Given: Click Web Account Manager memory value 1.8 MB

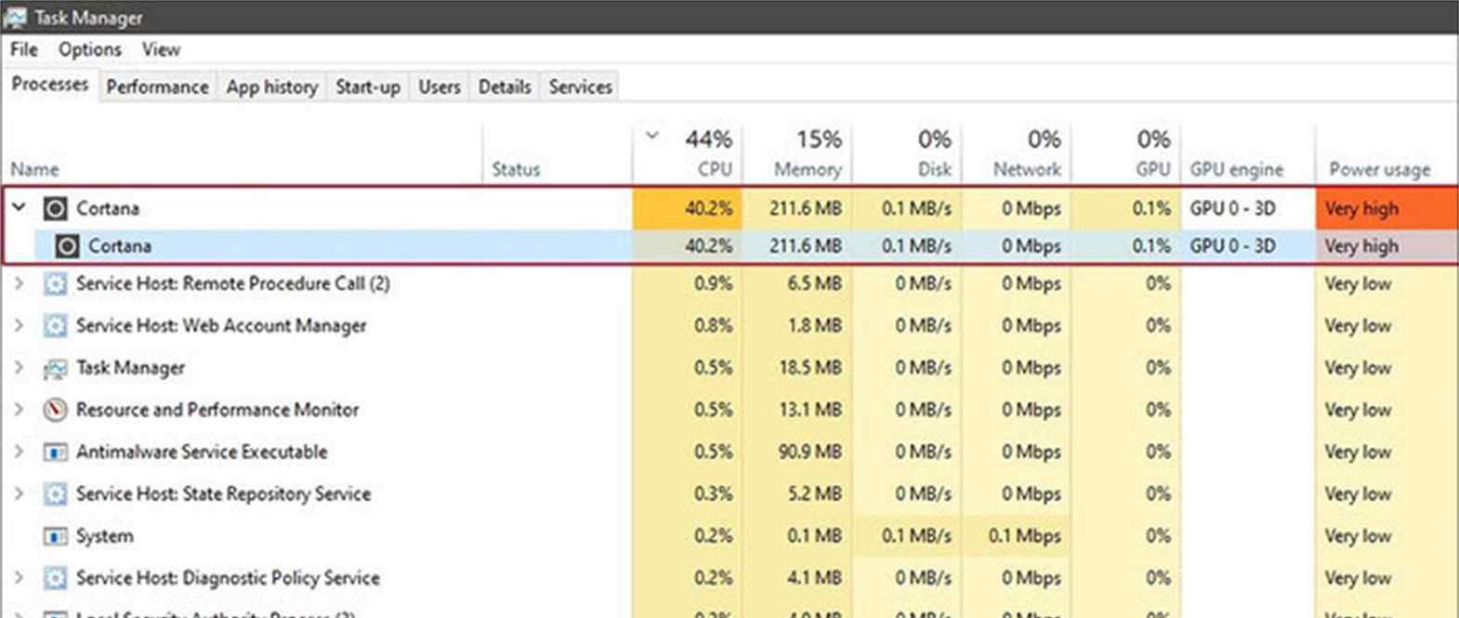Looking at the screenshot, I should pyautogui.click(x=815, y=325).
